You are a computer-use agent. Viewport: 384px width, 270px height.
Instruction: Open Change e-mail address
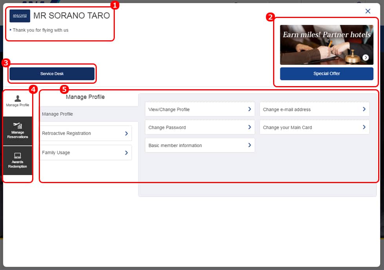coord(314,110)
